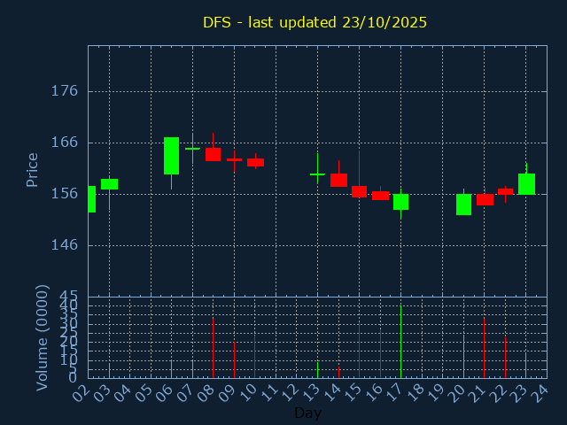Click the Price y-axis title

point(33,169)
